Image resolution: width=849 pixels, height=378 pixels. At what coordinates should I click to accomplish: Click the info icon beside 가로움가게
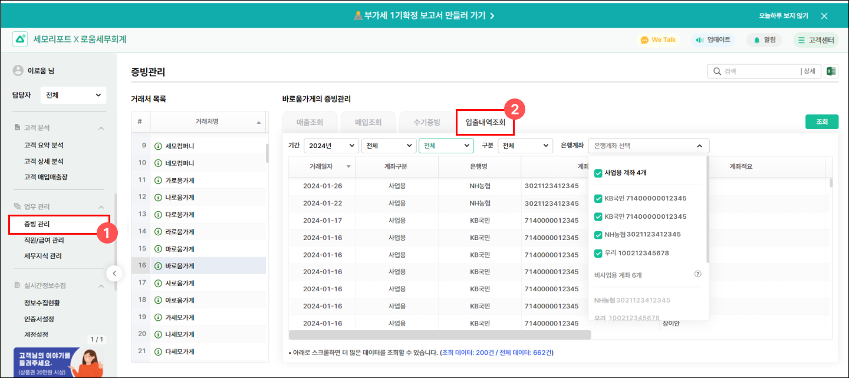pyautogui.click(x=158, y=180)
